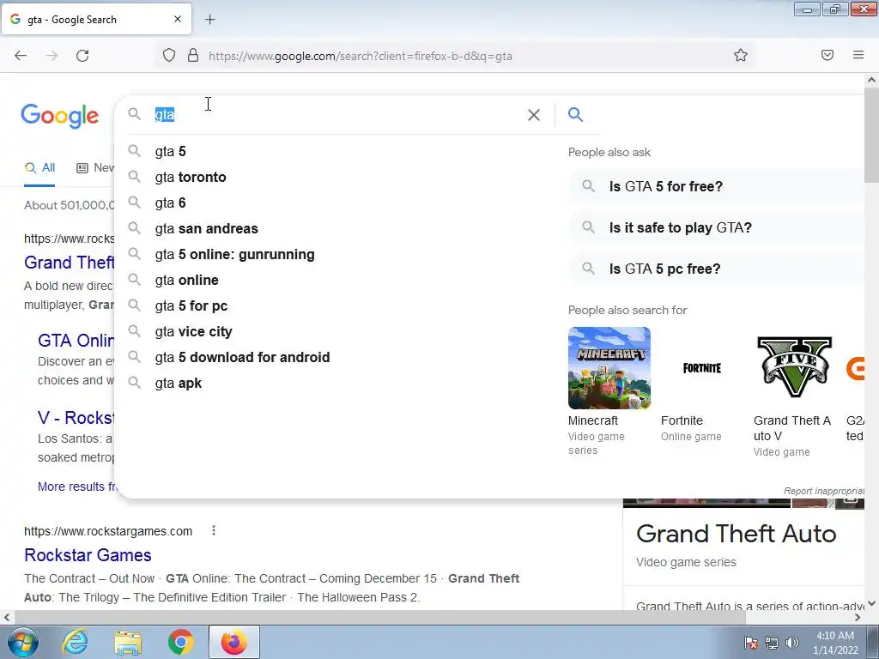Image resolution: width=879 pixels, height=659 pixels.
Task: Open the tracking protection shield icon
Action: [x=169, y=55]
